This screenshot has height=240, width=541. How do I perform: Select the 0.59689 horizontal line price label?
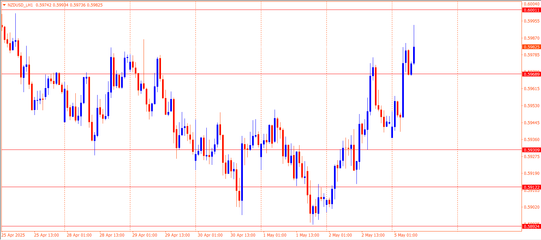531,74
